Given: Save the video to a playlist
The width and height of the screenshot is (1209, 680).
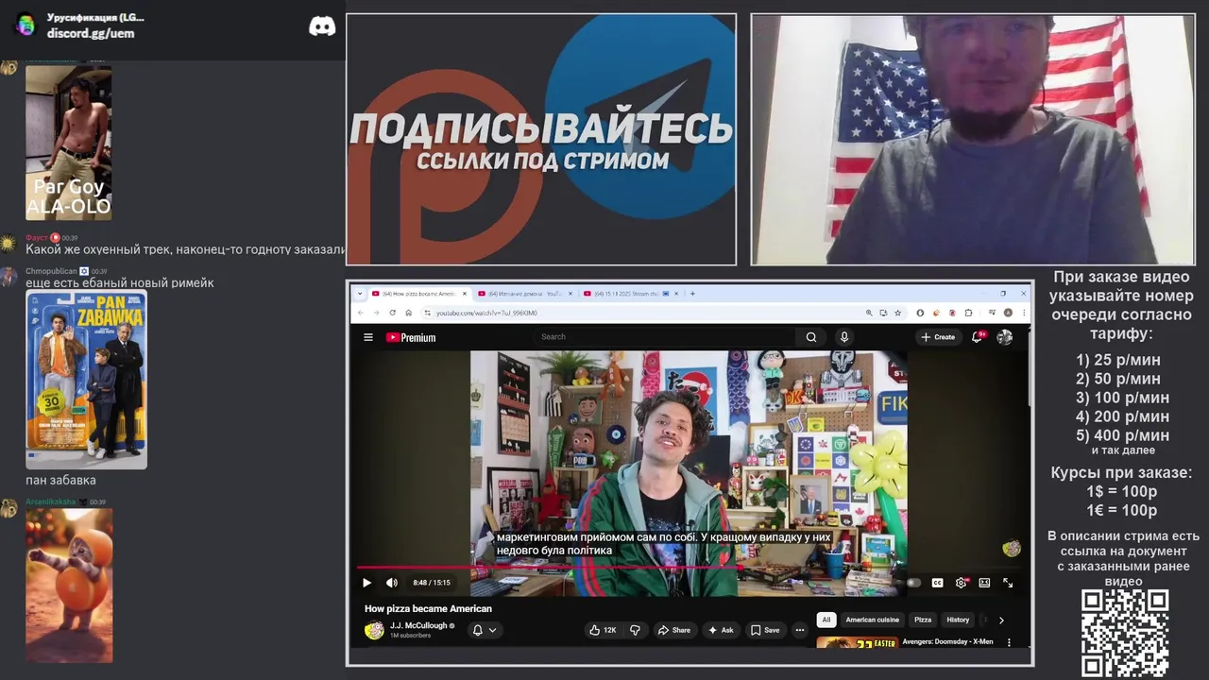Looking at the screenshot, I should click(x=765, y=630).
